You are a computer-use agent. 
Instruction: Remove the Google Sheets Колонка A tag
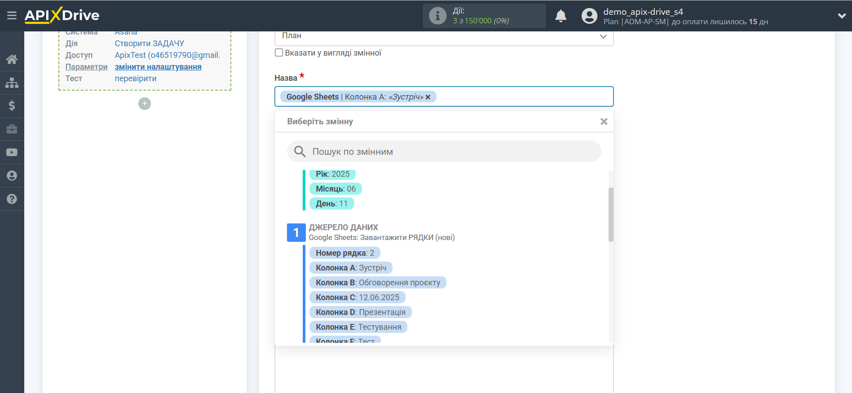(428, 97)
